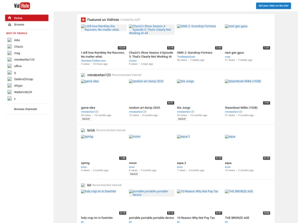Open the kit recommended channel heading
The width and height of the screenshot is (298, 223).
(89, 185)
